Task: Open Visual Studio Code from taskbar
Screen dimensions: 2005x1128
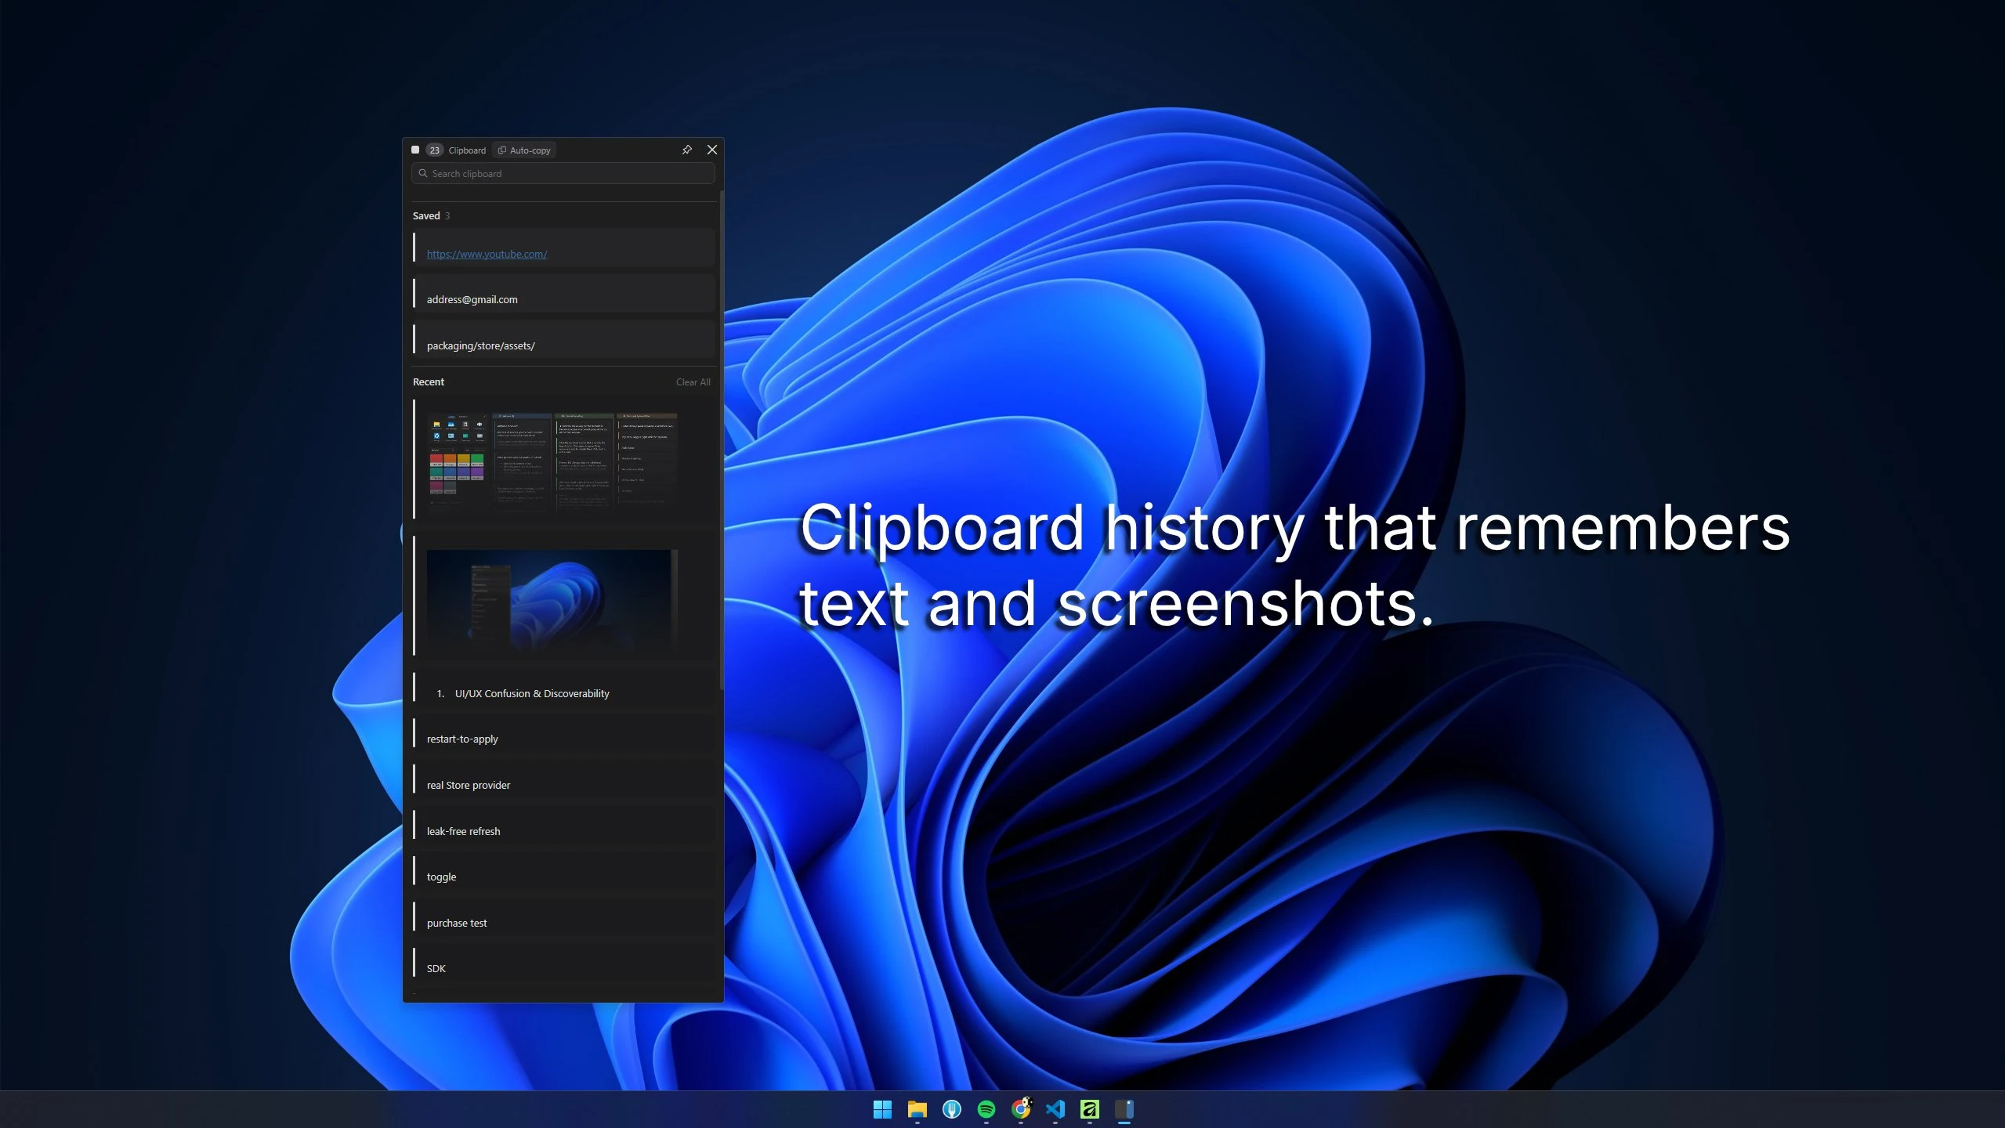Action: pos(1055,1109)
